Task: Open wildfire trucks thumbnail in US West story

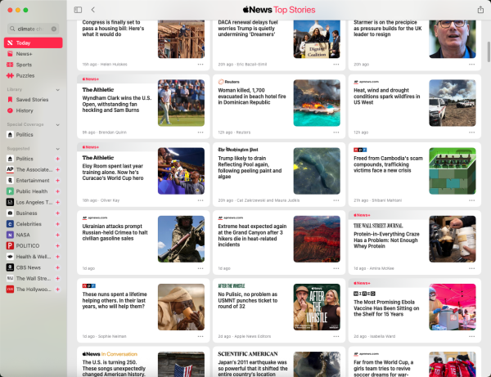Action: (x=453, y=103)
